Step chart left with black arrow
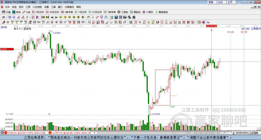Viewport: 261px width, 140px height. [x=52, y=17]
